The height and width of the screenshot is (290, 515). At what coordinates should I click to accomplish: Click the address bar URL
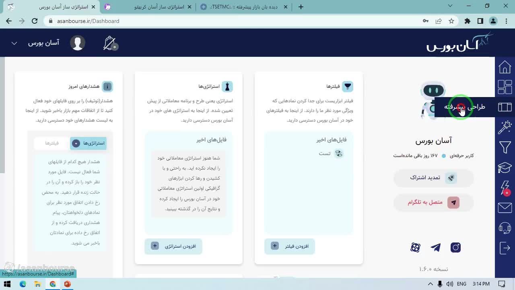pos(88,21)
